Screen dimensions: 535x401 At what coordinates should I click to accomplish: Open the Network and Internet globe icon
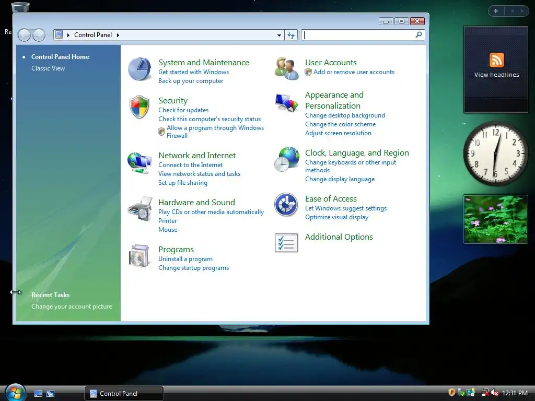pyautogui.click(x=139, y=163)
